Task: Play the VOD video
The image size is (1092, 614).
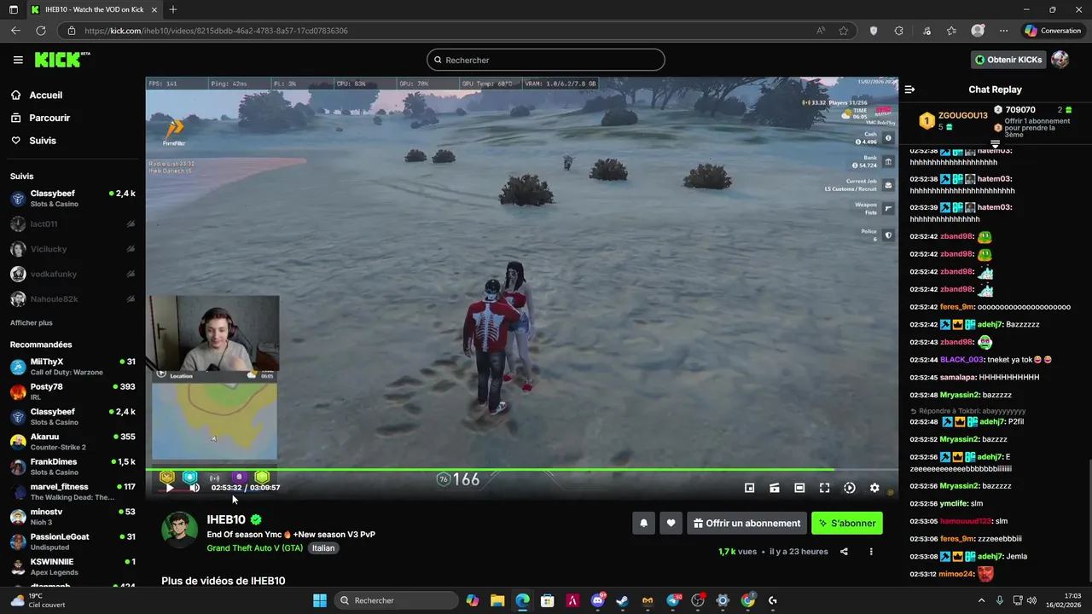Action: tap(170, 488)
